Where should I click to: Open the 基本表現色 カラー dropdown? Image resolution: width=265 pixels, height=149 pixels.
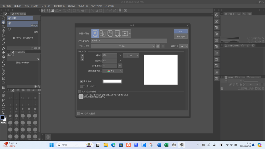pyautogui.click(x=113, y=71)
